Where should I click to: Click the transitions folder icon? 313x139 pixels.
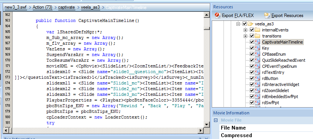point(257,36)
